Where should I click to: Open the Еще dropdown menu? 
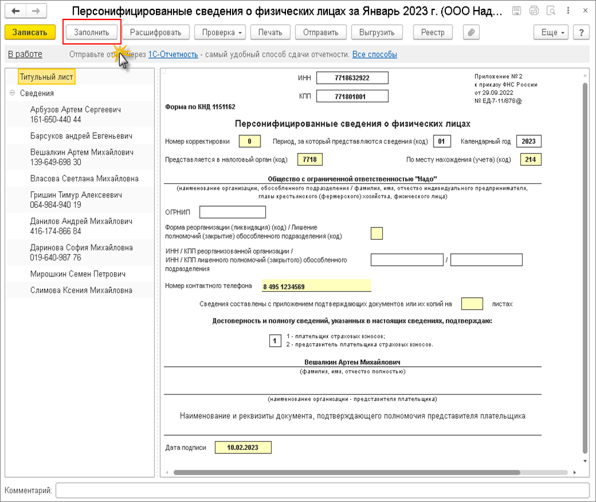coord(551,32)
